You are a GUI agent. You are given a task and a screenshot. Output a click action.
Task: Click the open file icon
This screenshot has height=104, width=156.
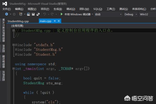click(28, 14)
